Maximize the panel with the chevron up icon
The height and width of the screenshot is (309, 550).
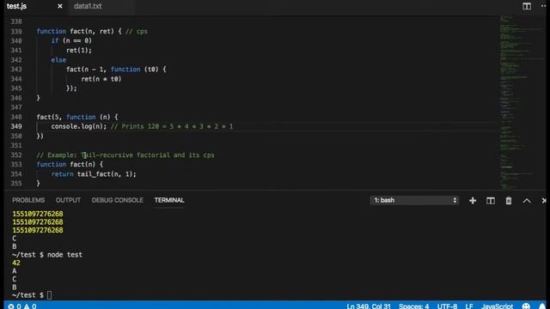tap(527, 200)
